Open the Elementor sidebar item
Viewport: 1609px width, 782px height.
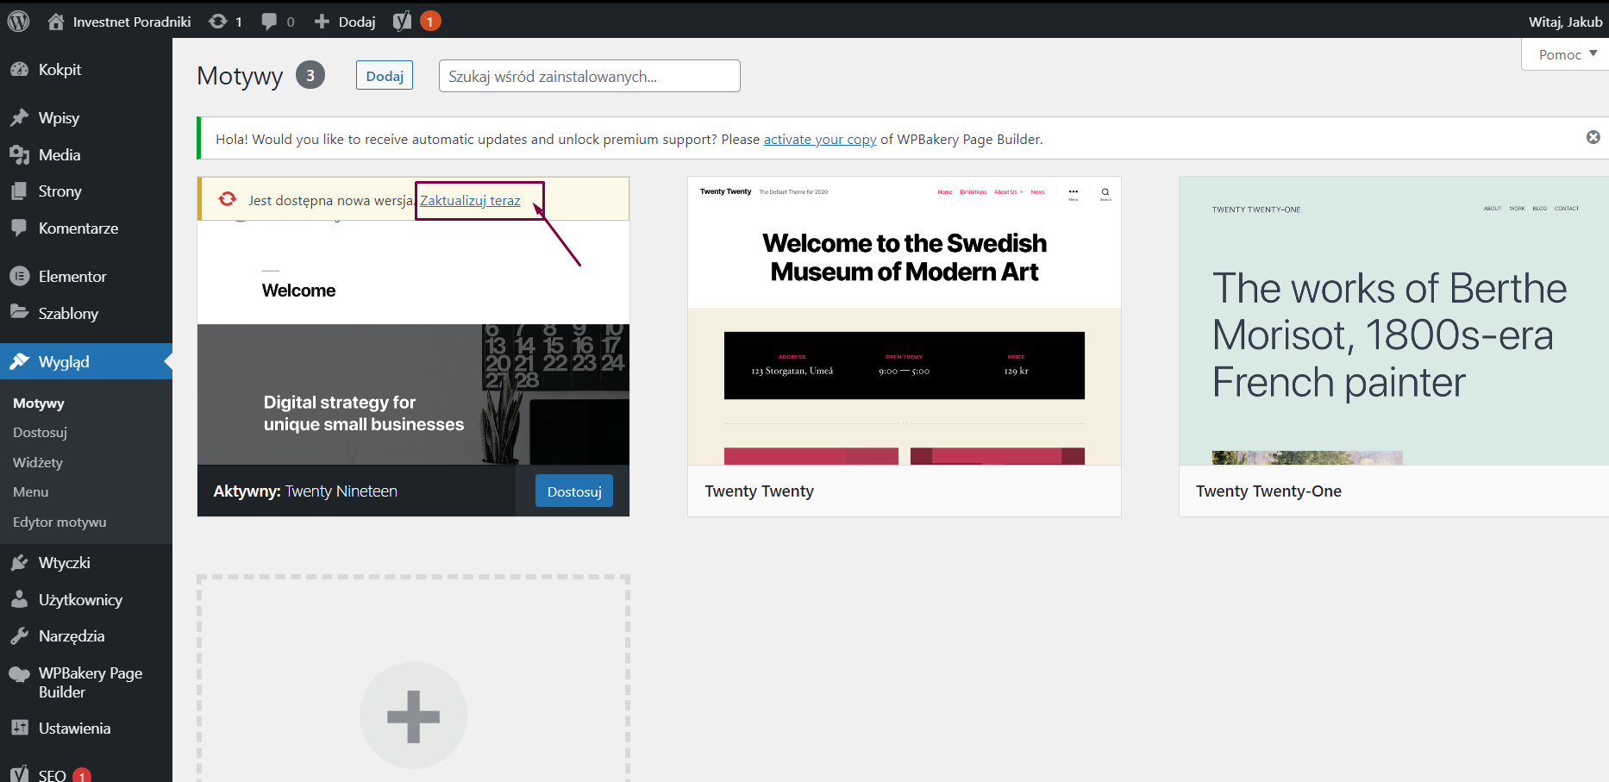tap(72, 277)
